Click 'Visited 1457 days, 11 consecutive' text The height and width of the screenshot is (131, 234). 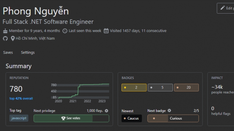coord(138,31)
